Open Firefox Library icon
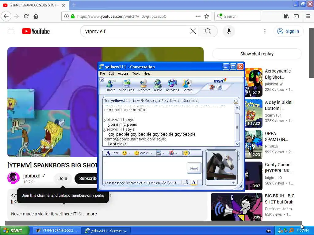 [x=286, y=17]
